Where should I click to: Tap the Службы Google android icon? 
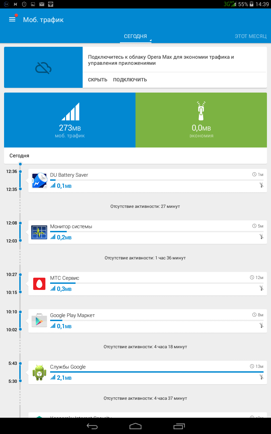pos(39,372)
